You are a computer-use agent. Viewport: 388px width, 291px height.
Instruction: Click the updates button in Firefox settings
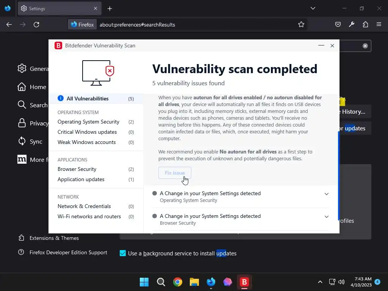tap(355, 128)
